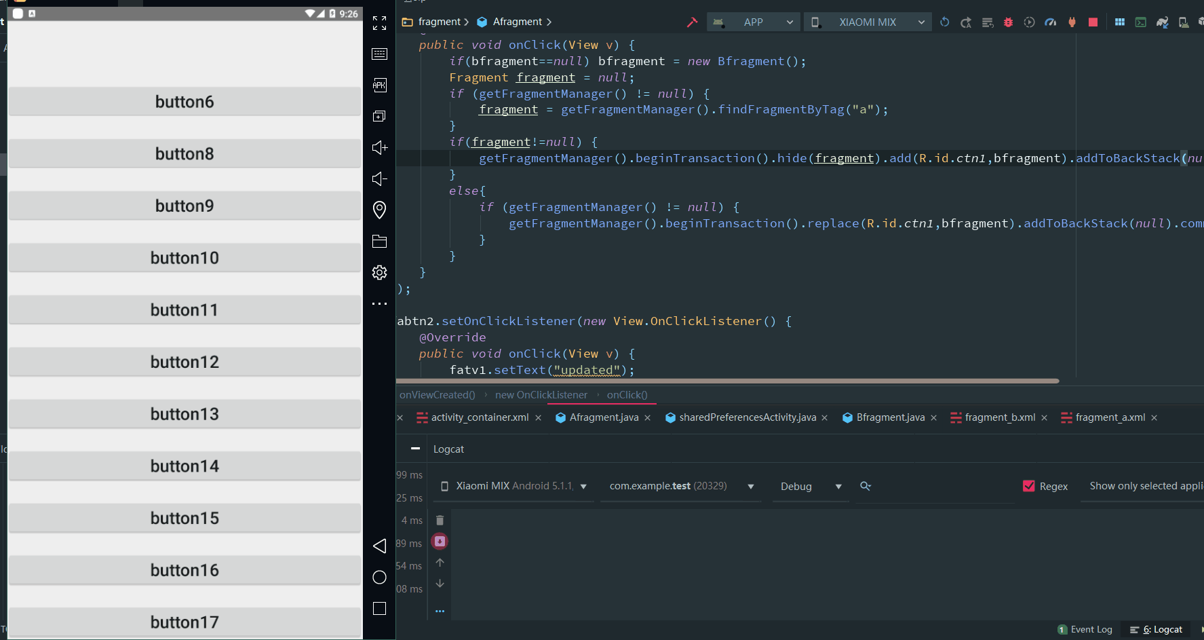1204x640 pixels.
Task: Click the Up stack trace arrow in Logcat
Action: (x=440, y=563)
